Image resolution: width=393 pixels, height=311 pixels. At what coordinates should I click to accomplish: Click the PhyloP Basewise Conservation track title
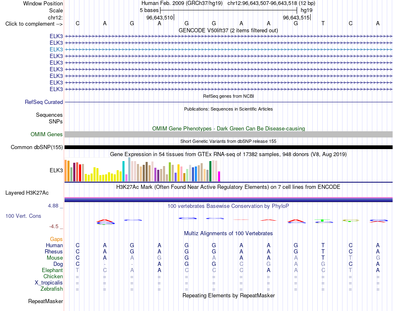228,206
